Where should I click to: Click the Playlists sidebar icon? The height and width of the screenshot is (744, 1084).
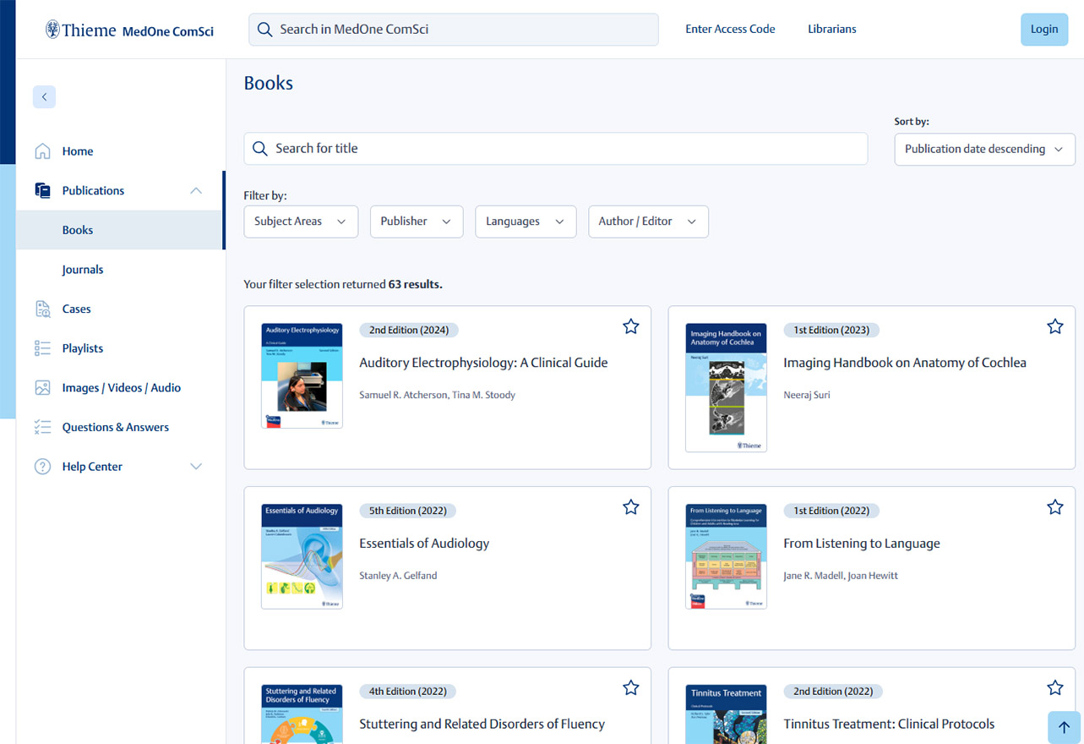point(43,347)
